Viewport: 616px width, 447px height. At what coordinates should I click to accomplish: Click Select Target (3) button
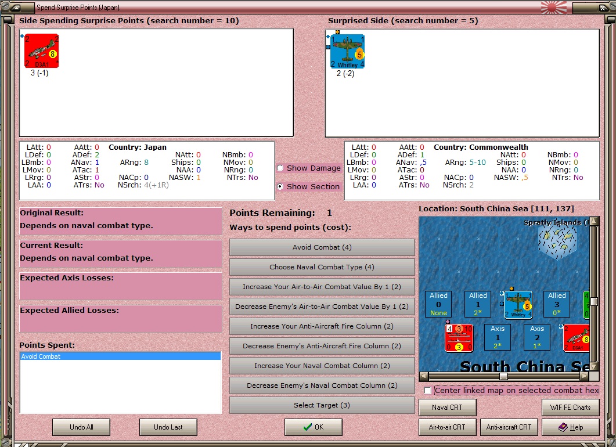(x=322, y=405)
